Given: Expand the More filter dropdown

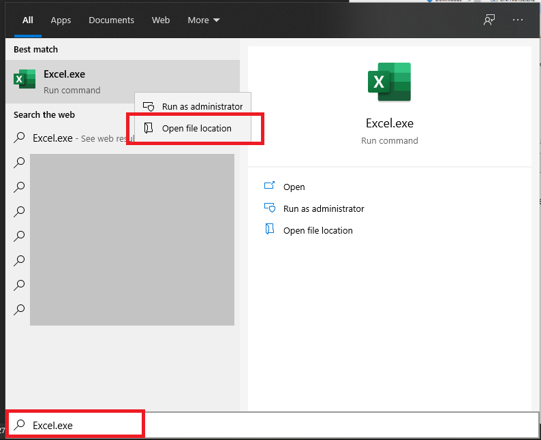Looking at the screenshot, I should [204, 20].
